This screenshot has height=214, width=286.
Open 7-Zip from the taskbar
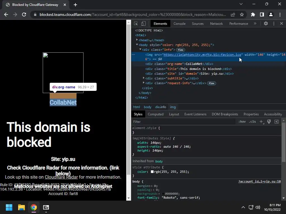click(46, 207)
